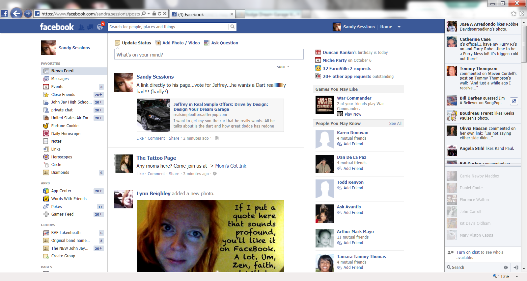Add Dan De La Paz as a friend

click(x=350, y=169)
